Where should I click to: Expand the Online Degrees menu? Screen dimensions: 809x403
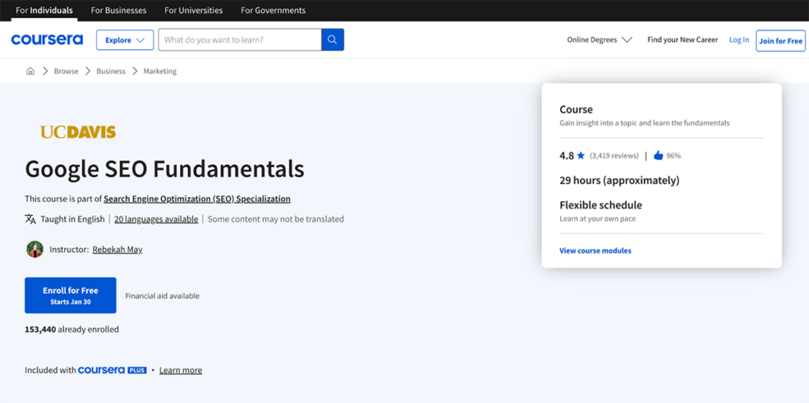click(600, 40)
